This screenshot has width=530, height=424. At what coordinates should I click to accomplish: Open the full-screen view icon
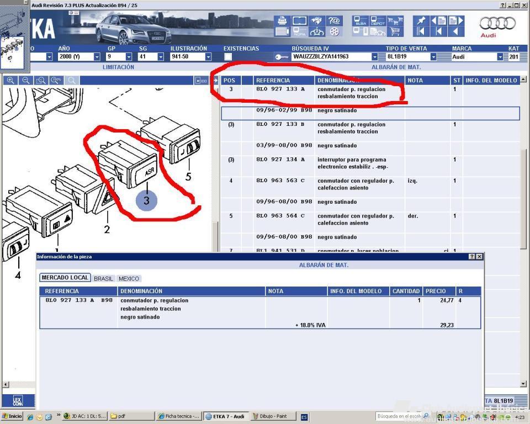tap(299, 20)
